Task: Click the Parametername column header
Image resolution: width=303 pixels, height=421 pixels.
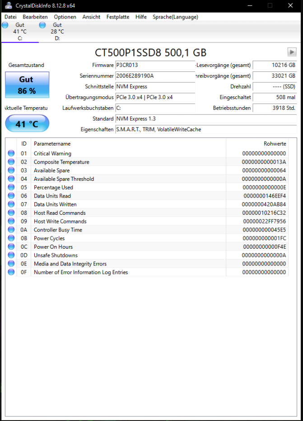Action: [x=128, y=144]
